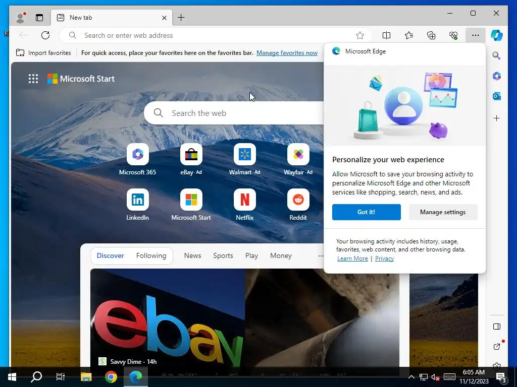The height and width of the screenshot is (387, 517).
Task: Click the address bar search field
Action: [x=216, y=35]
